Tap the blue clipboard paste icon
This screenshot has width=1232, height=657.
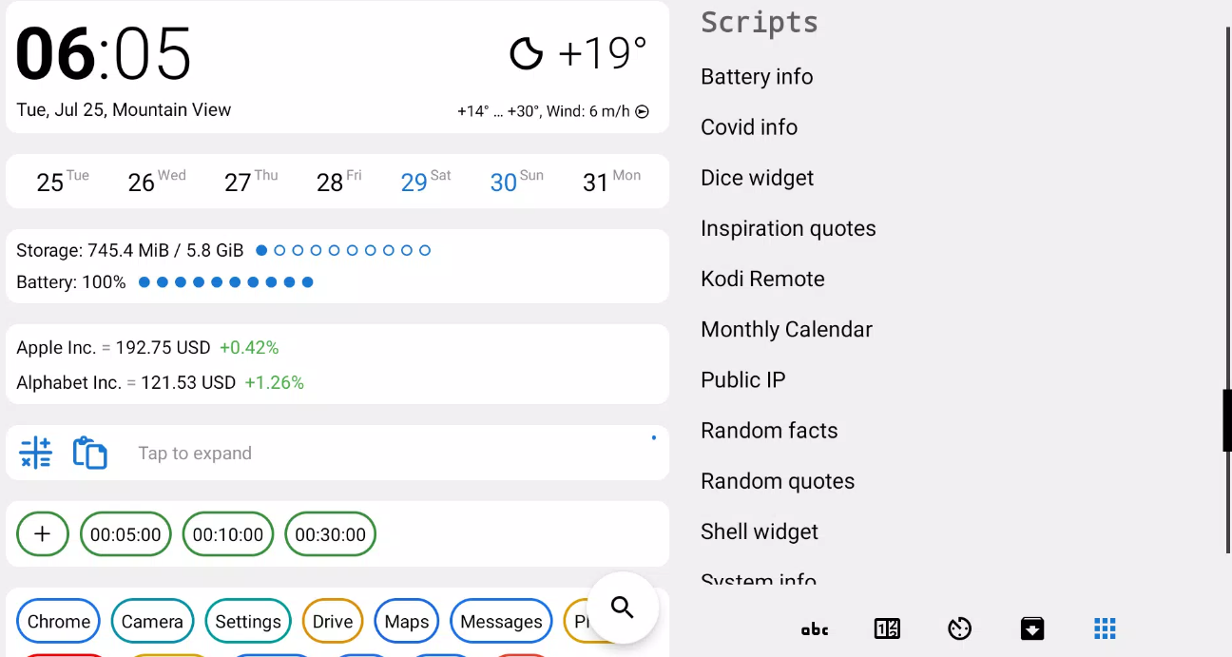click(90, 453)
